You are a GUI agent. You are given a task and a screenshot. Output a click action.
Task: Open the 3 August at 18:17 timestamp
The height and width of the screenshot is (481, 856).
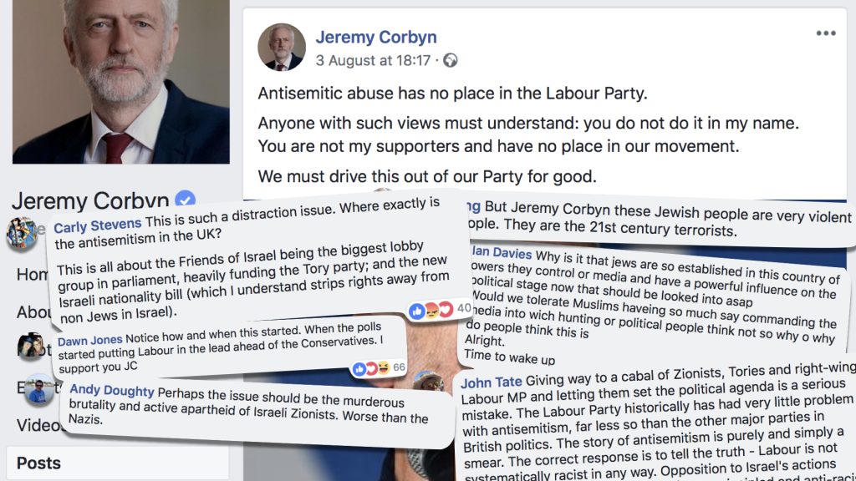[x=374, y=60]
